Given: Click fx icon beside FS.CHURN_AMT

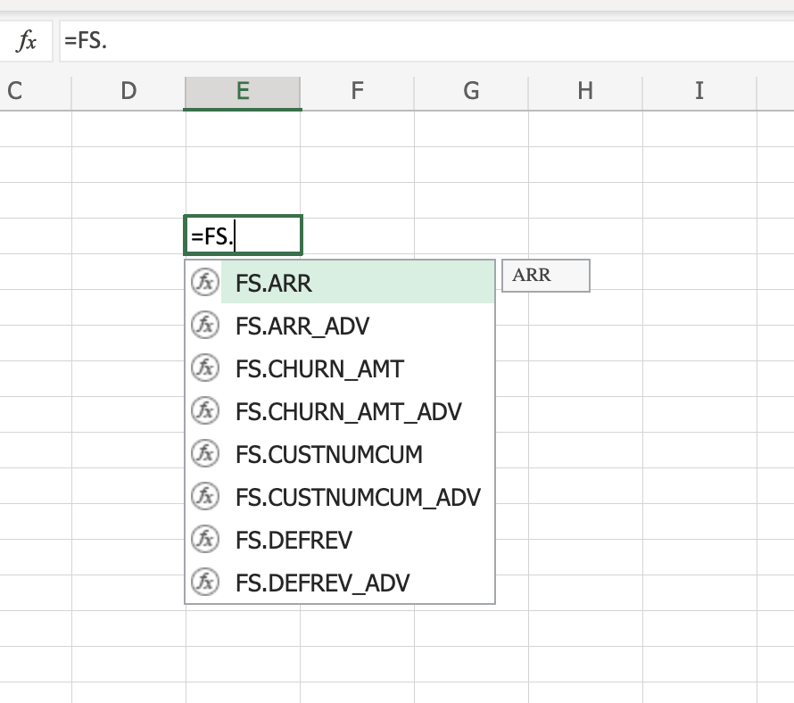Looking at the screenshot, I should 205,368.
